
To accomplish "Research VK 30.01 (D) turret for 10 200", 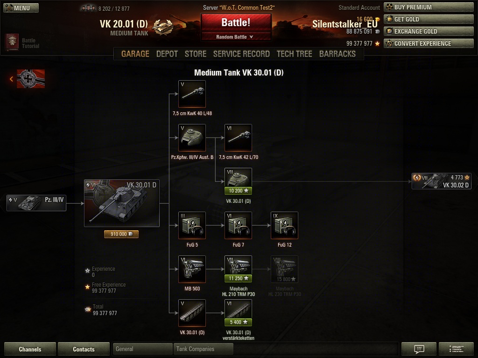I will [238, 191].
